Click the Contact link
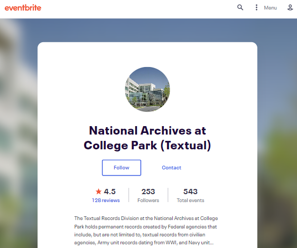This screenshot has height=248, width=297. pyautogui.click(x=171, y=168)
